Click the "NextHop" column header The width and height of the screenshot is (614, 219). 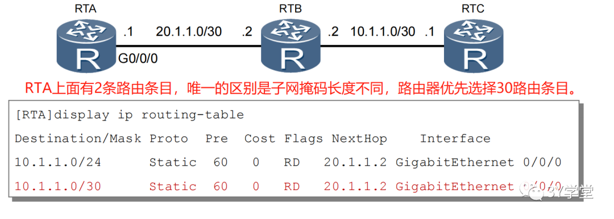359,139
